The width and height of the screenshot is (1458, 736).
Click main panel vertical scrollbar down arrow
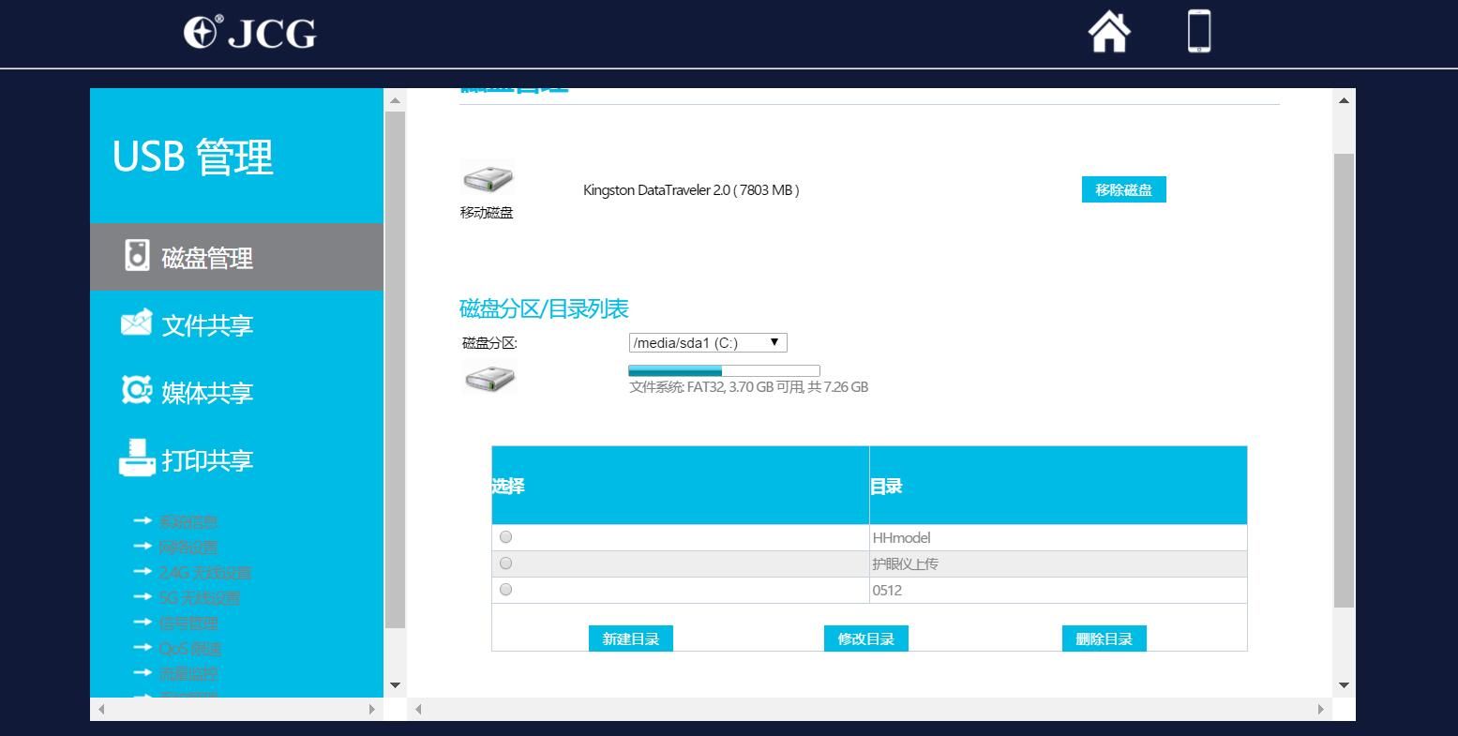click(x=1344, y=685)
